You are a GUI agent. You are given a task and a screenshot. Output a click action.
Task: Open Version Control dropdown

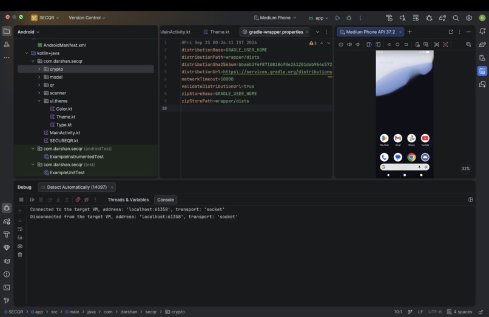click(x=87, y=18)
